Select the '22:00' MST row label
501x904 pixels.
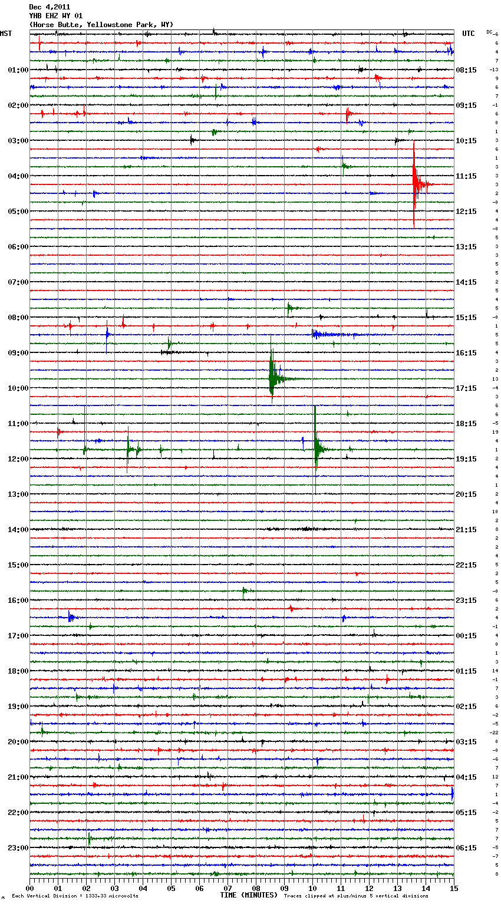18,813
